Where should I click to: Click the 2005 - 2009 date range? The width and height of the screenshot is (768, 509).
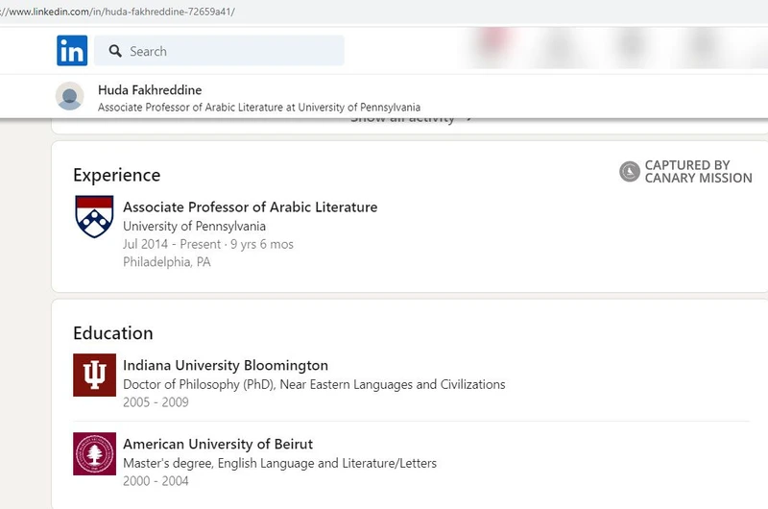coord(156,402)
